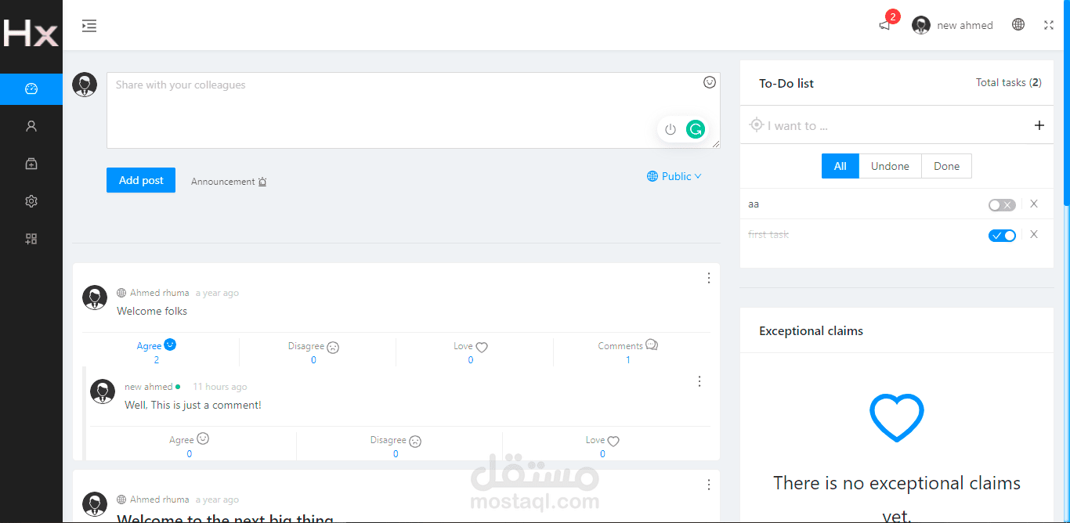Open the apps grid icon in the sidebar
The image size is (1070, 523).
coord(31,239)
